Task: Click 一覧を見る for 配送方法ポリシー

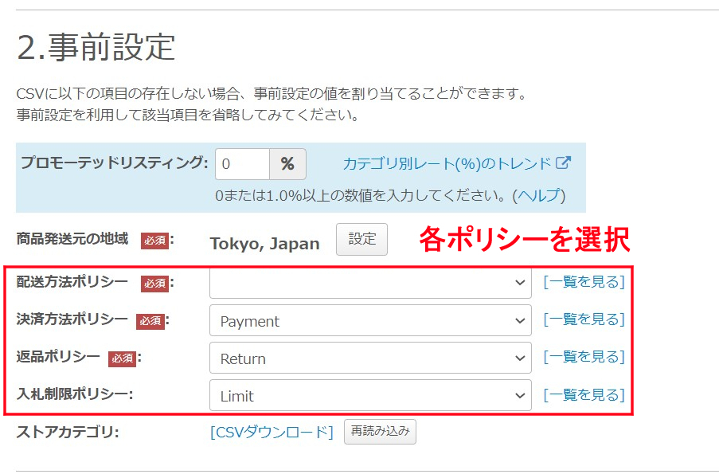Action: [x=584, y=282]
